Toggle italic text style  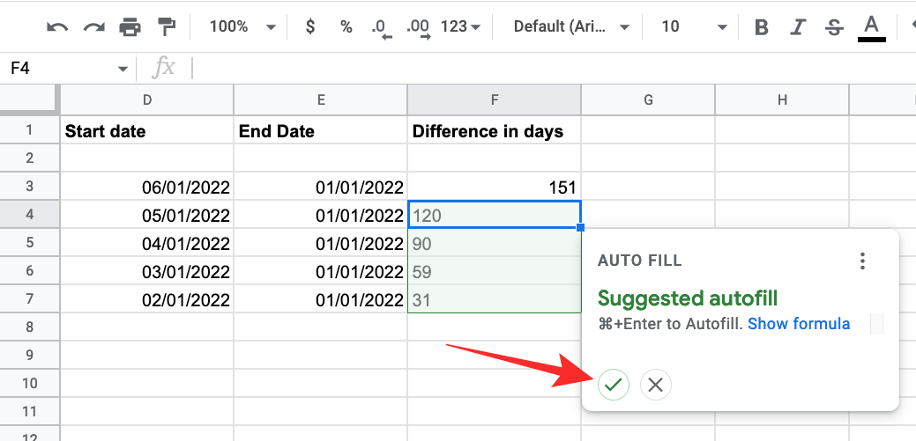point(798,27)
